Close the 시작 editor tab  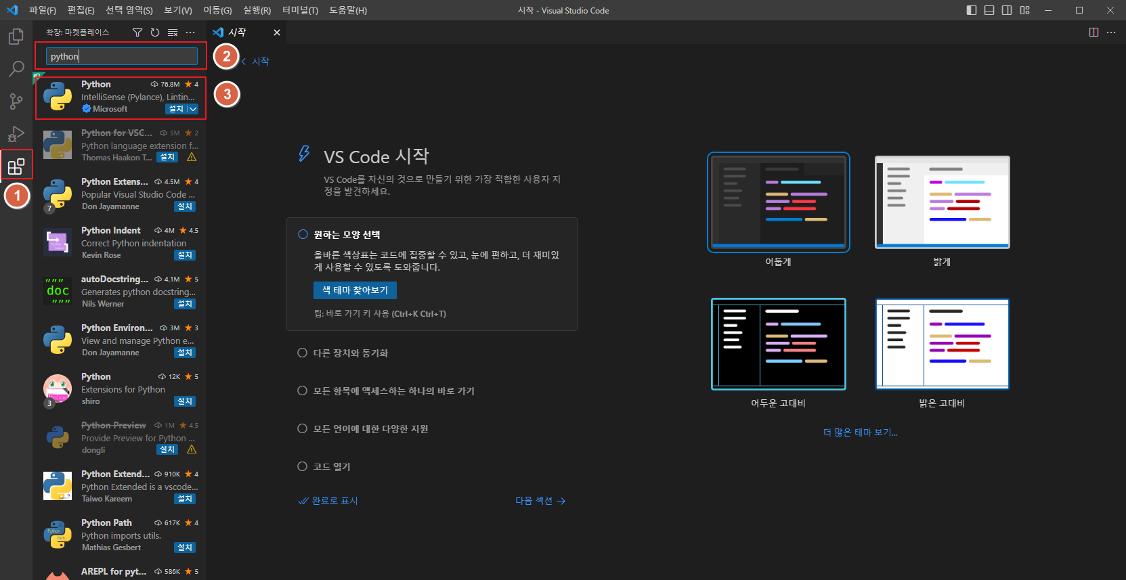276,32
